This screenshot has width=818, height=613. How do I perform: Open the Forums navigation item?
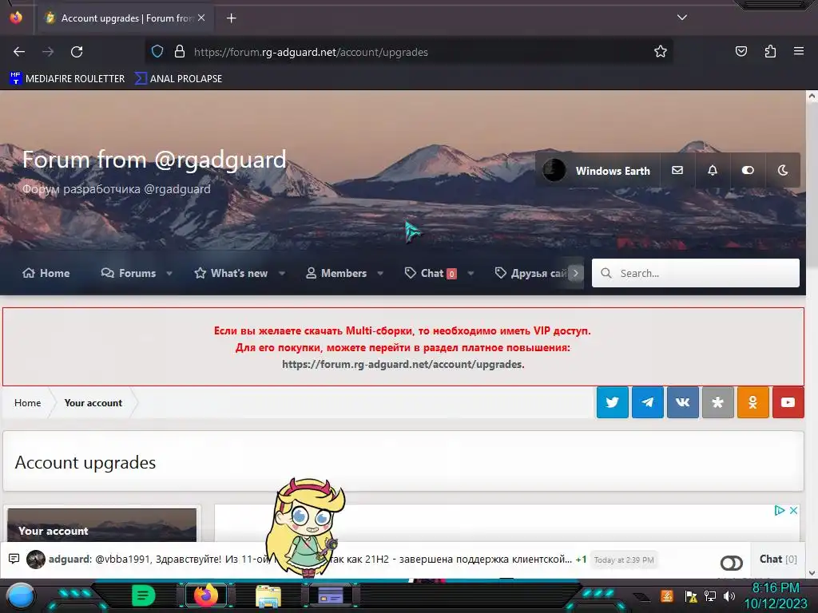129,273
